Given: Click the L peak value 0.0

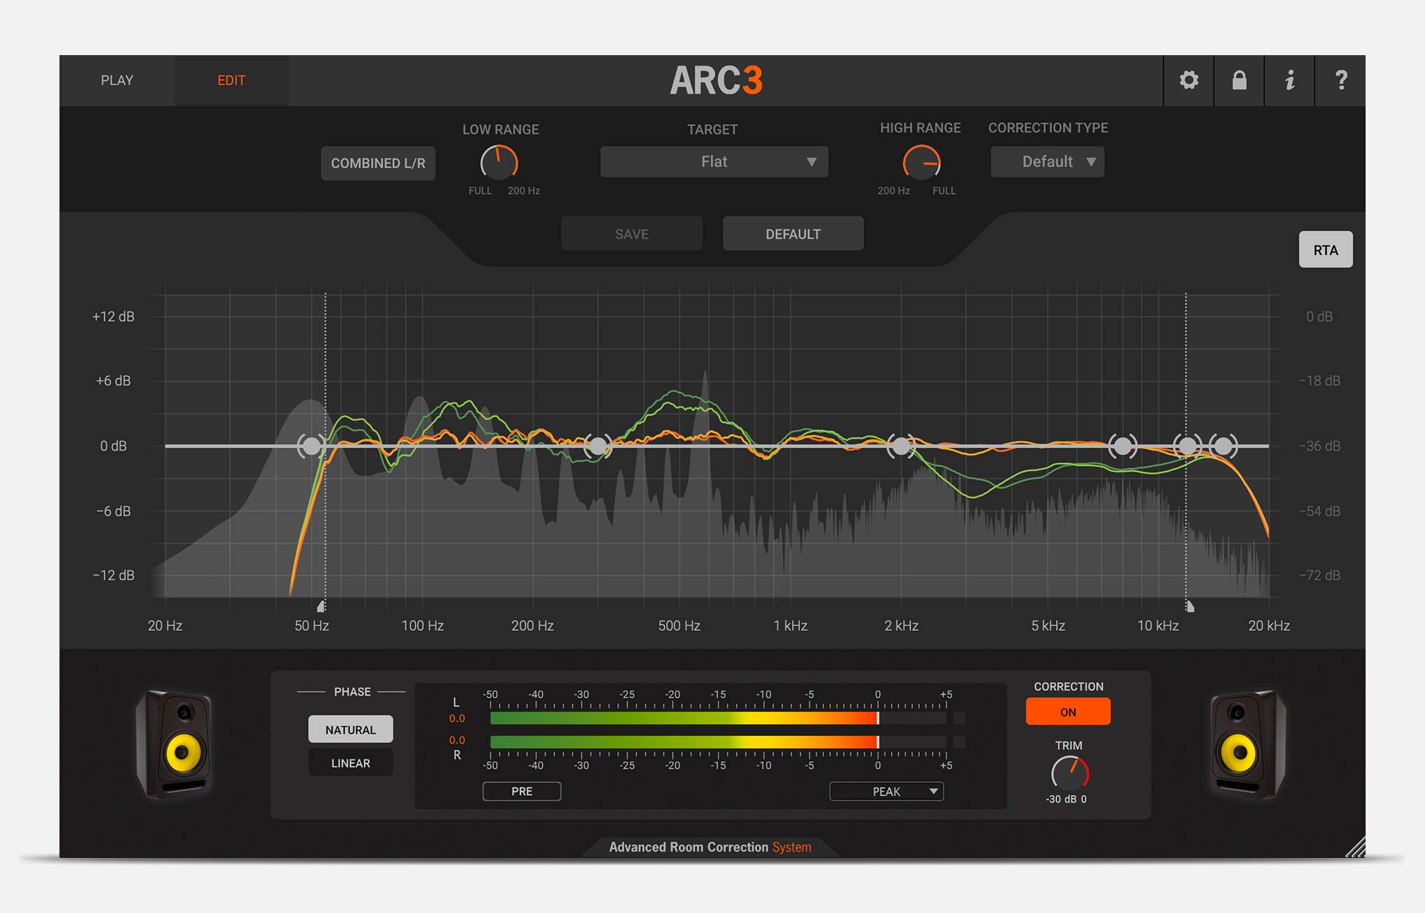Looking at the screenshot, I should pyautogui.click(x=457, y=718).
